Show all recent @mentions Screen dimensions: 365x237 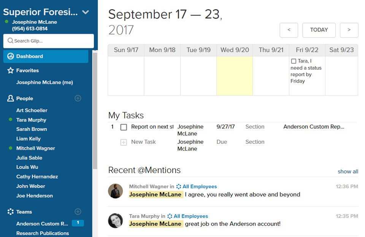(348, 172)
